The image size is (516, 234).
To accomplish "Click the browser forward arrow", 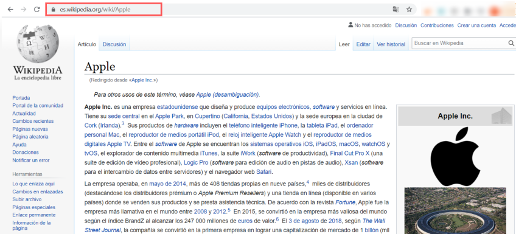I will click(x=23, y=10).
